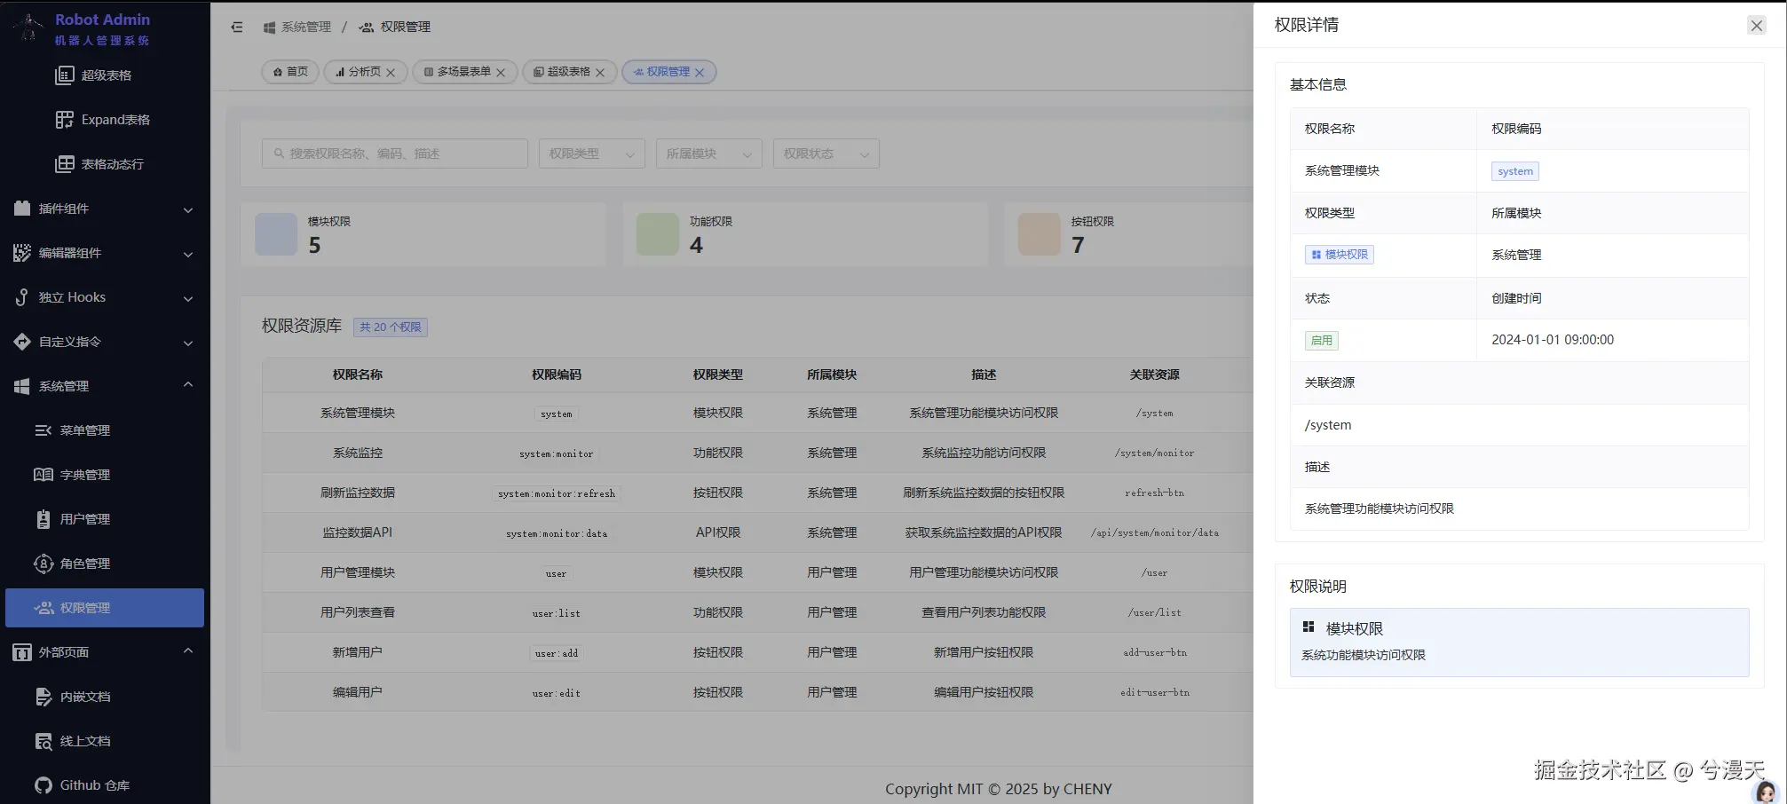Click the 2024-01-01 09:00:00 creation time
This screenshot has width=1787, height=804.
(1553, 340)
